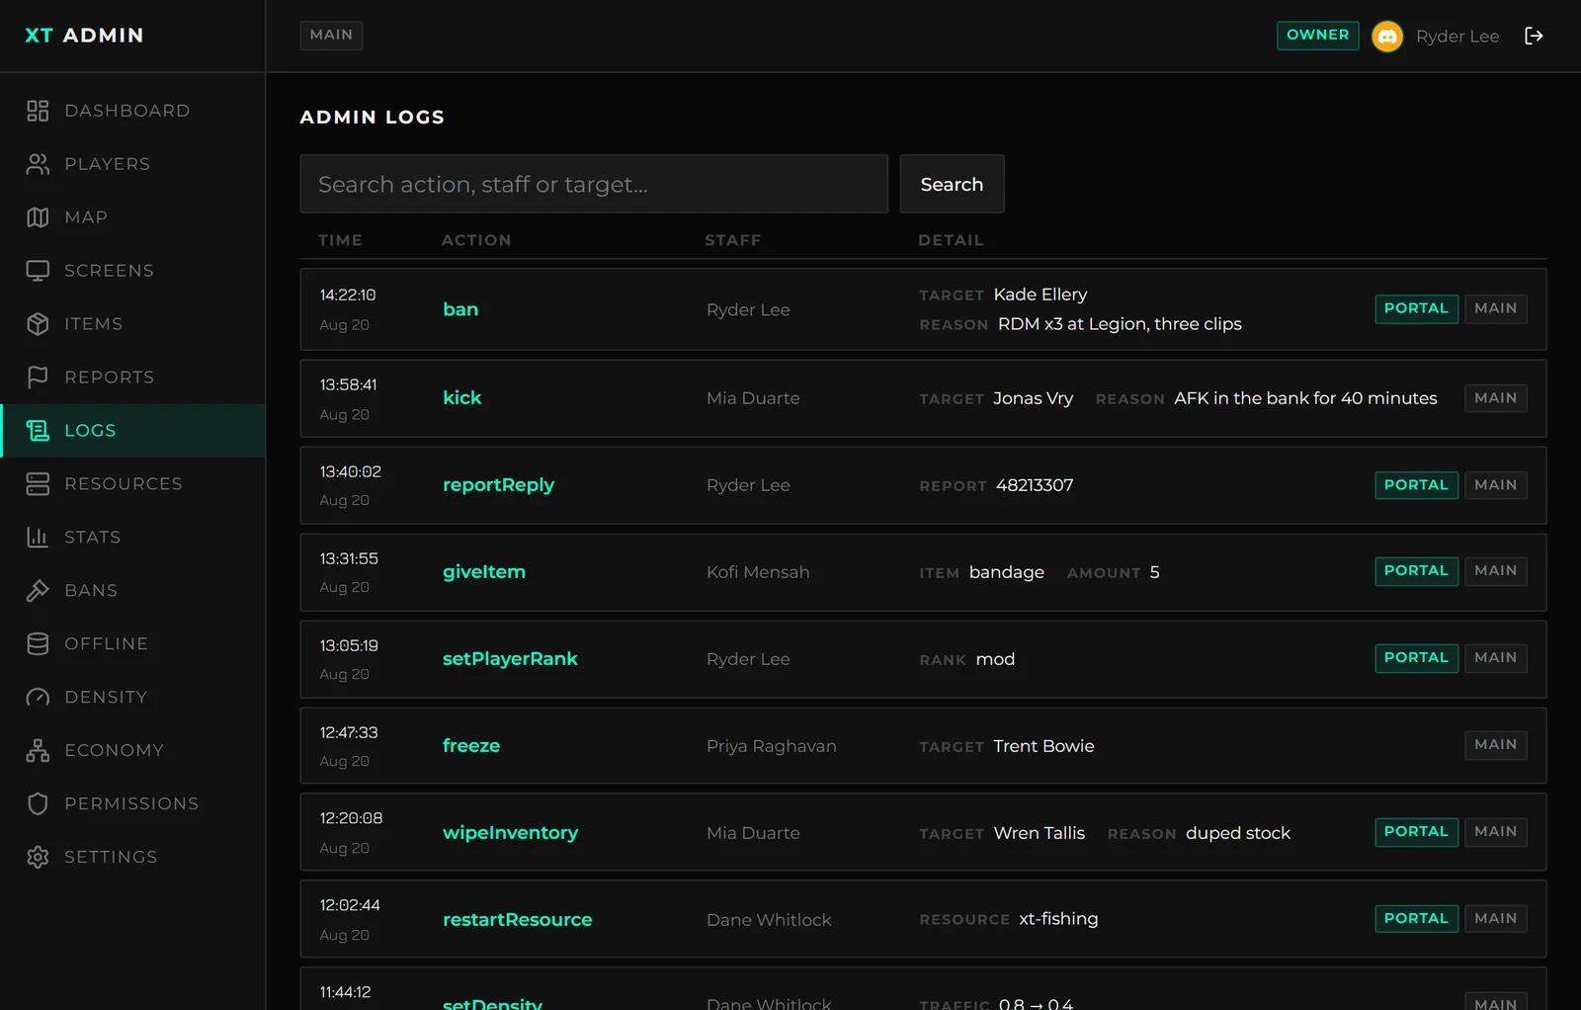
Task: Navigate to the Bans menu label
Action: click(x=91, y=591)
